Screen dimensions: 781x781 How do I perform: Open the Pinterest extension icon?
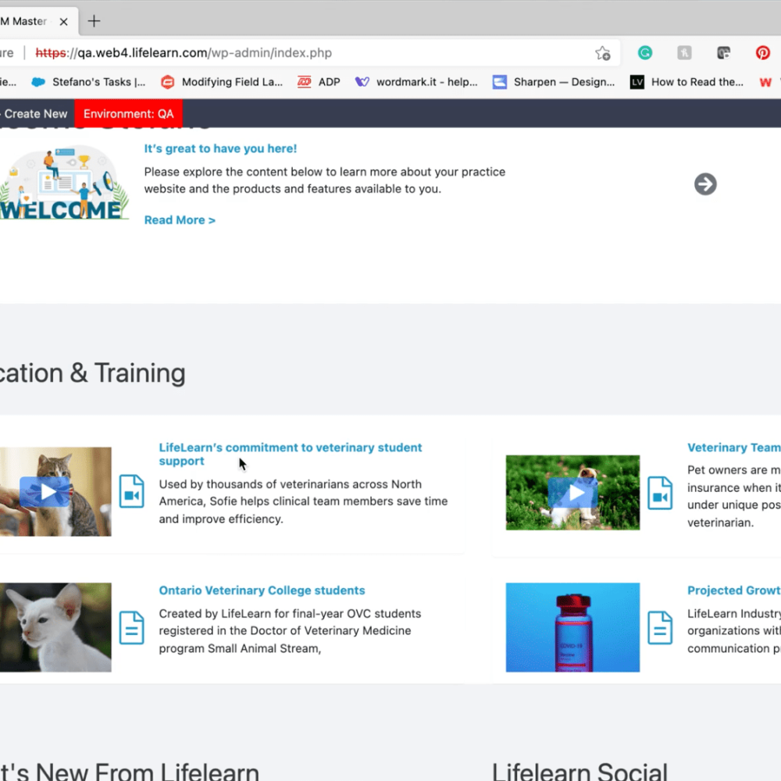(762, 53)
